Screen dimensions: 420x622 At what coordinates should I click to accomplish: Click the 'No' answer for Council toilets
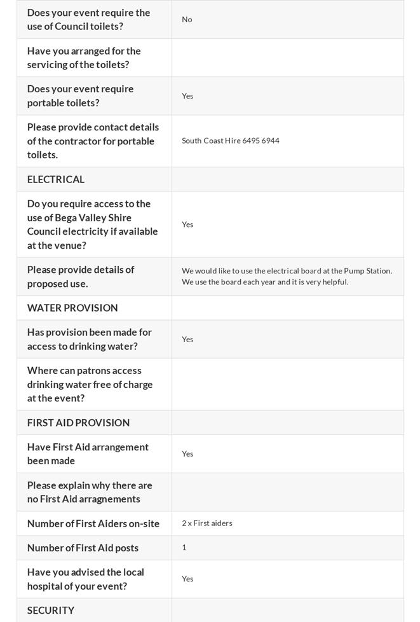tap(187, 20)
